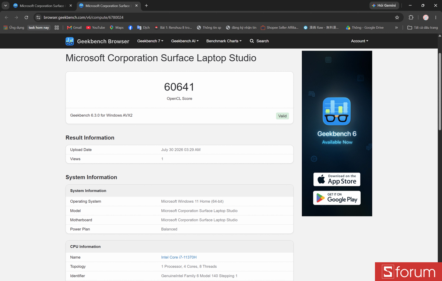
Task: Expand the Geekbench 7 menu
Action: [x=150, y=41]
